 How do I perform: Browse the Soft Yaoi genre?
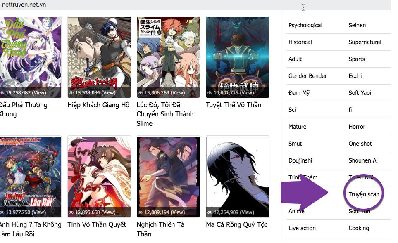click(360, 93)
